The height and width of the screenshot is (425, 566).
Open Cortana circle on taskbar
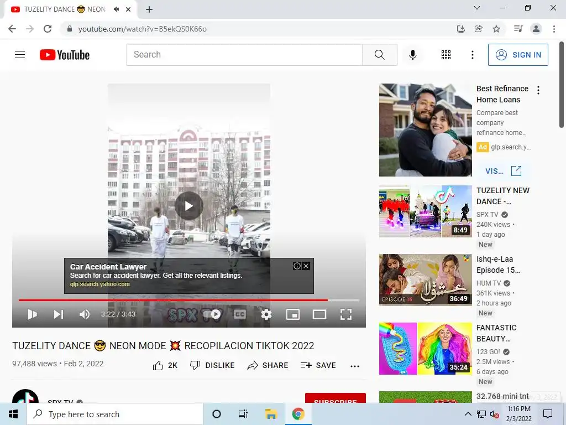pos(217,414)
